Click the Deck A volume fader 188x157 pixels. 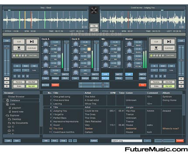pos(66,56)
